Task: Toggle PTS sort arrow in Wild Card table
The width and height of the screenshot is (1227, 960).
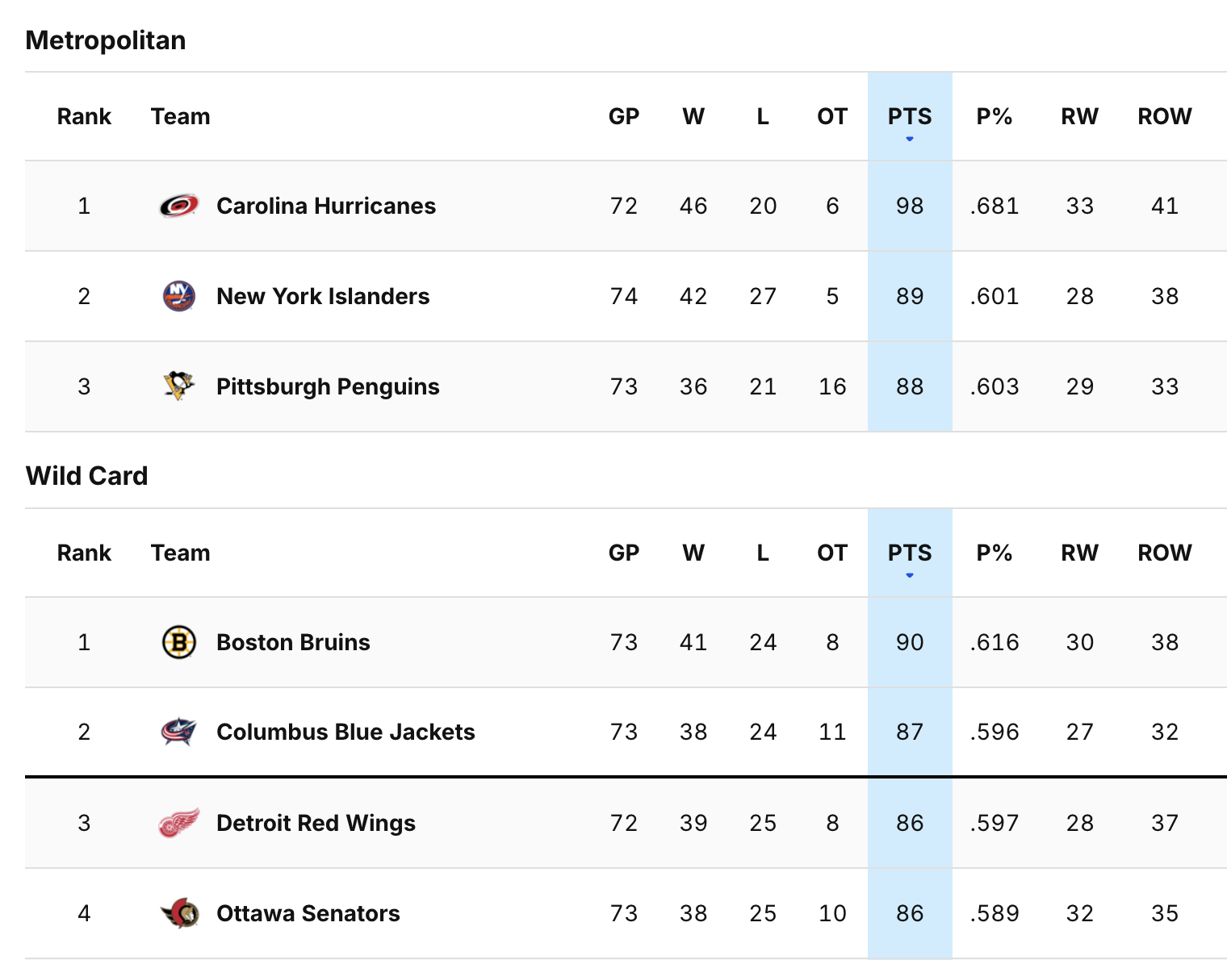Action: pyautogui.click(x=910, y=575)
